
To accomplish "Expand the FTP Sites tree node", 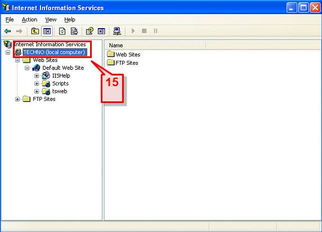I will 17,99.
